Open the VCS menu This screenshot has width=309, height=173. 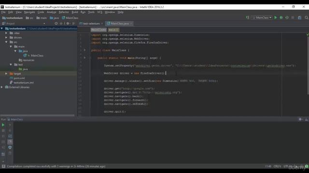tap(100, 12)
